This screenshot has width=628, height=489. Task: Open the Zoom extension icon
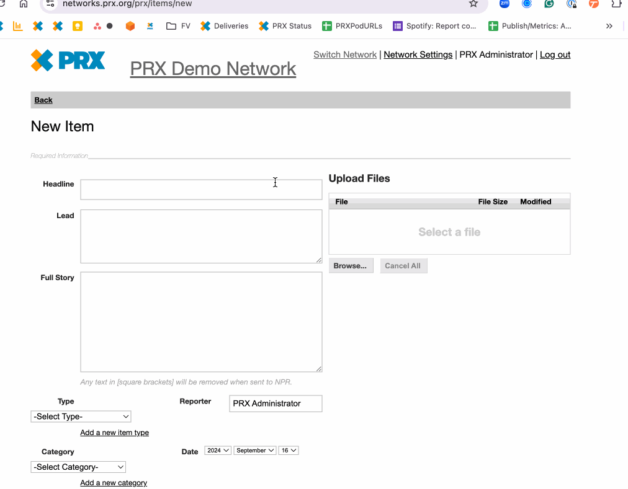[504, 6]
